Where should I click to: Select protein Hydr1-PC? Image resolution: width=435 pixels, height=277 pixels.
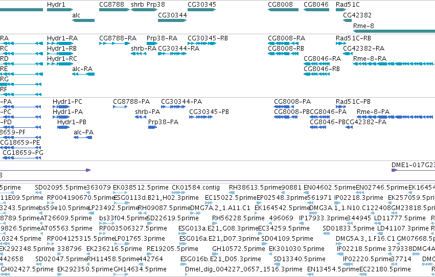tap(61, 107)
